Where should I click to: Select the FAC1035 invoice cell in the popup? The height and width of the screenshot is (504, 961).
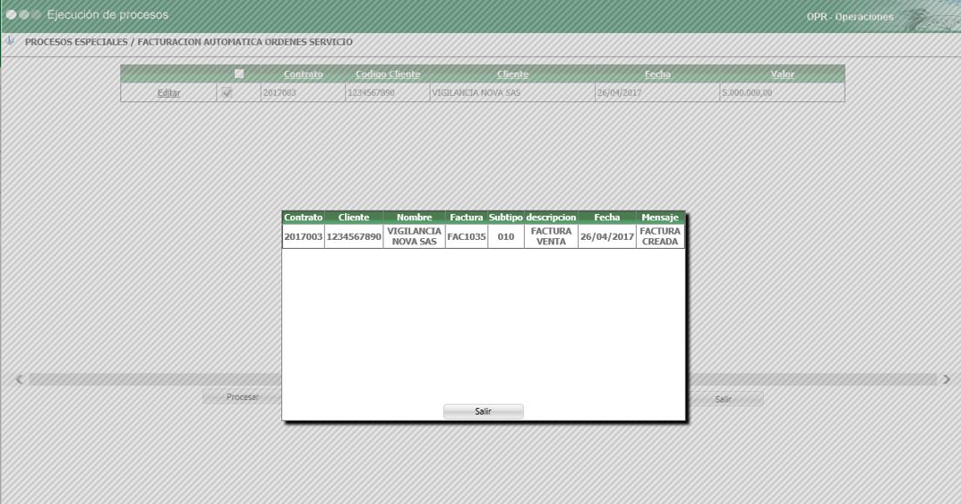pyautogui.click(x=467, y=236)
